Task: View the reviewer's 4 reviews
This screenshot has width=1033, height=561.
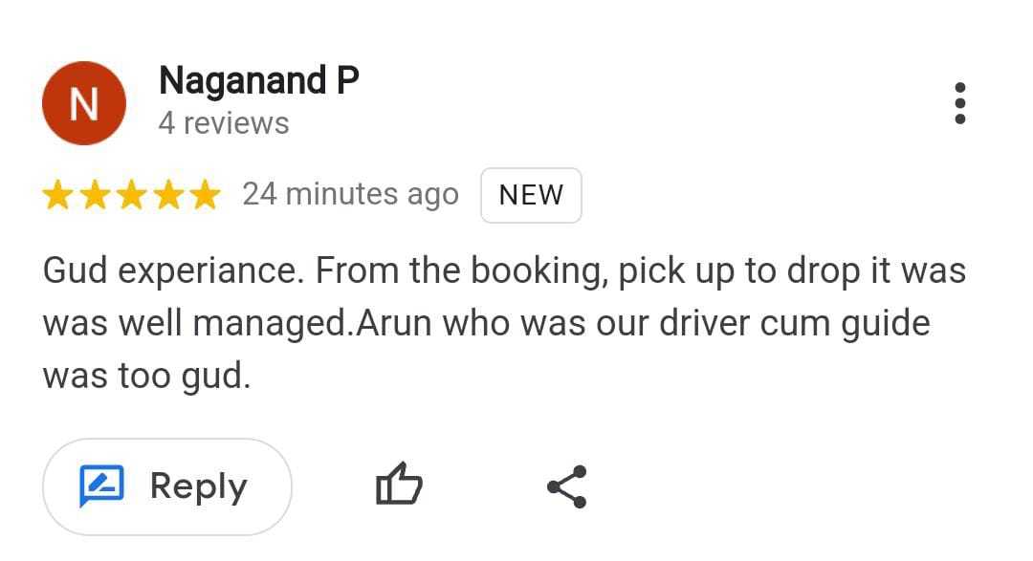Action: pos(223,124)
